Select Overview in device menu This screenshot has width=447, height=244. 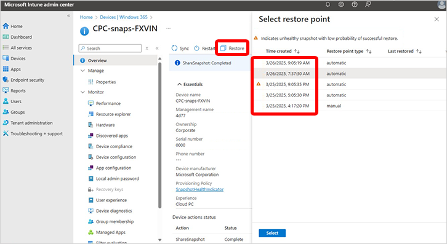click(x=116, y=60)
